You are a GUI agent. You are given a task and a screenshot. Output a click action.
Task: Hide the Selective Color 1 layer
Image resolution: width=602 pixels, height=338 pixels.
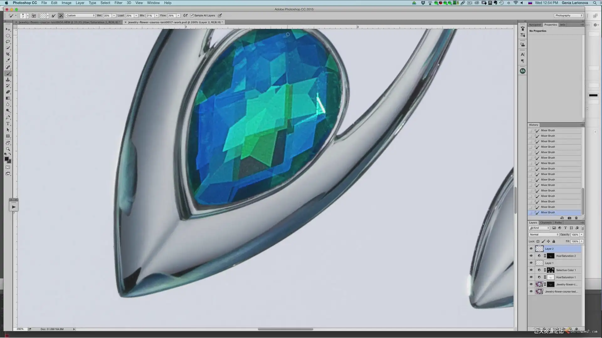tap(531, 270)
